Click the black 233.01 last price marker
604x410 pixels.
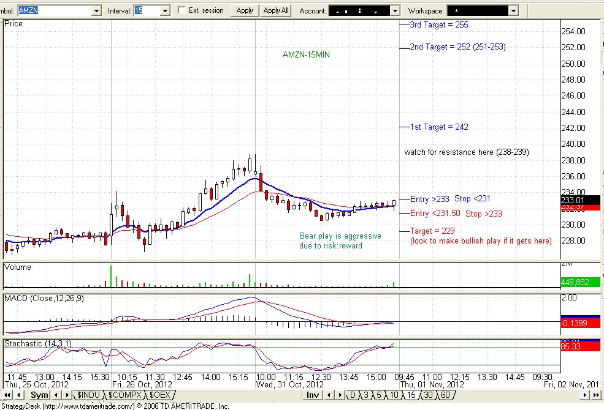tap(580, 200)
